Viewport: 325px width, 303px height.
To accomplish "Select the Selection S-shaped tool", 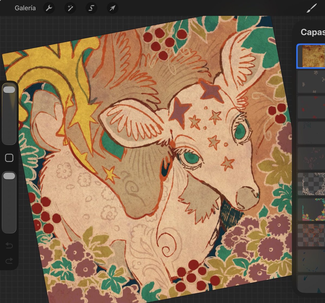I will (91, 8).
